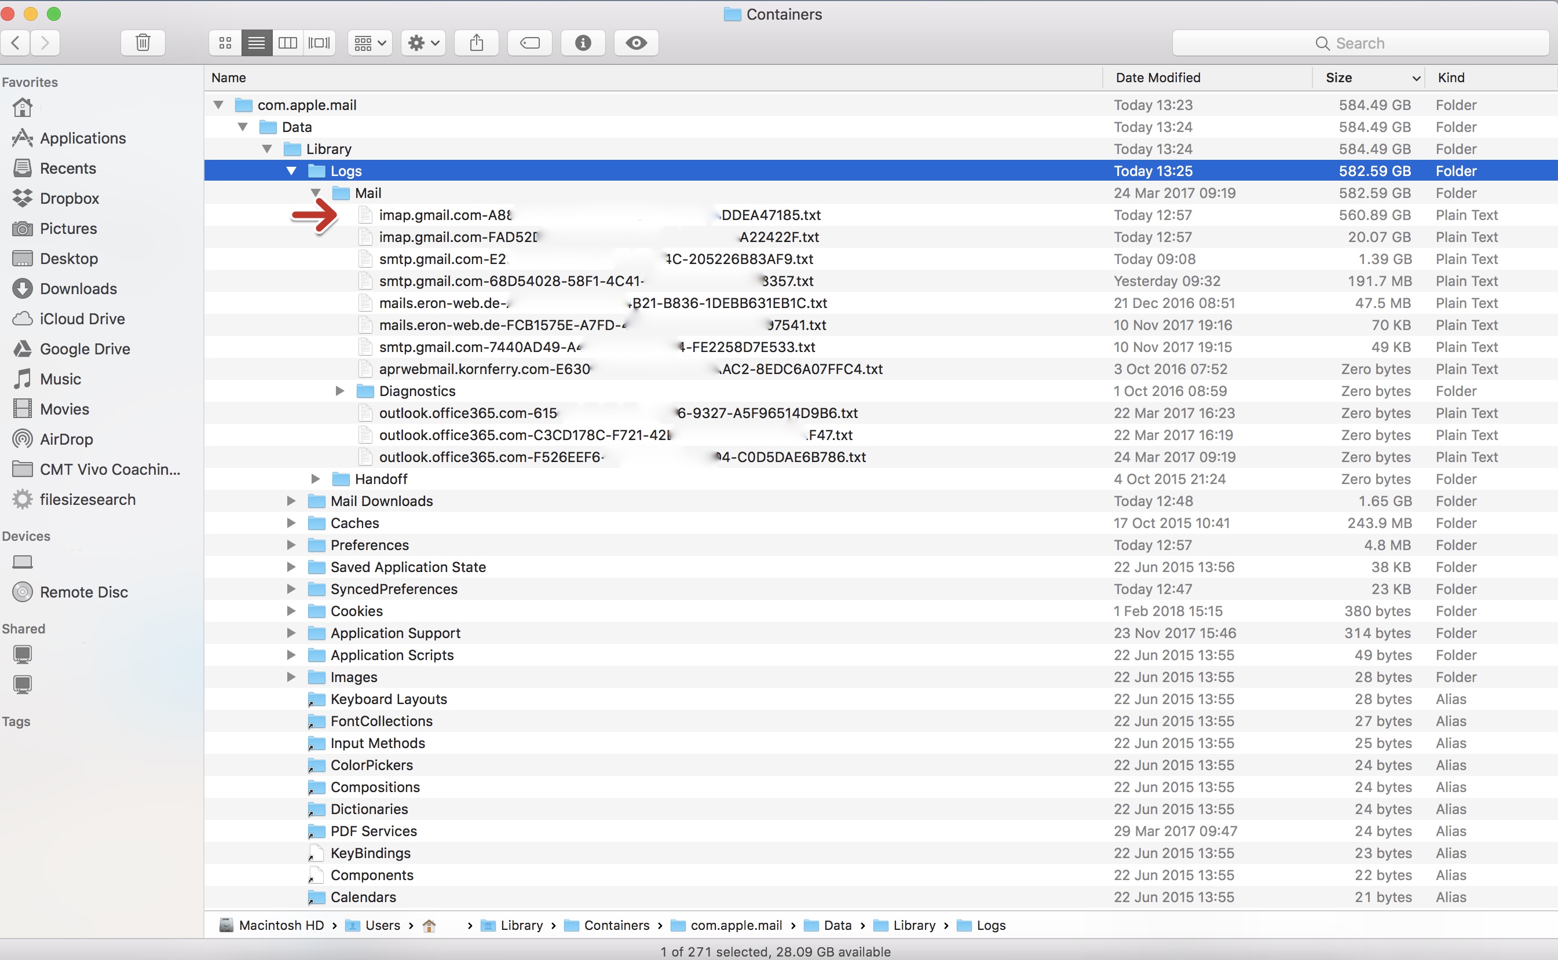
Task: Sort by the Date Modified column header
Action: (x=1158, y=78)
